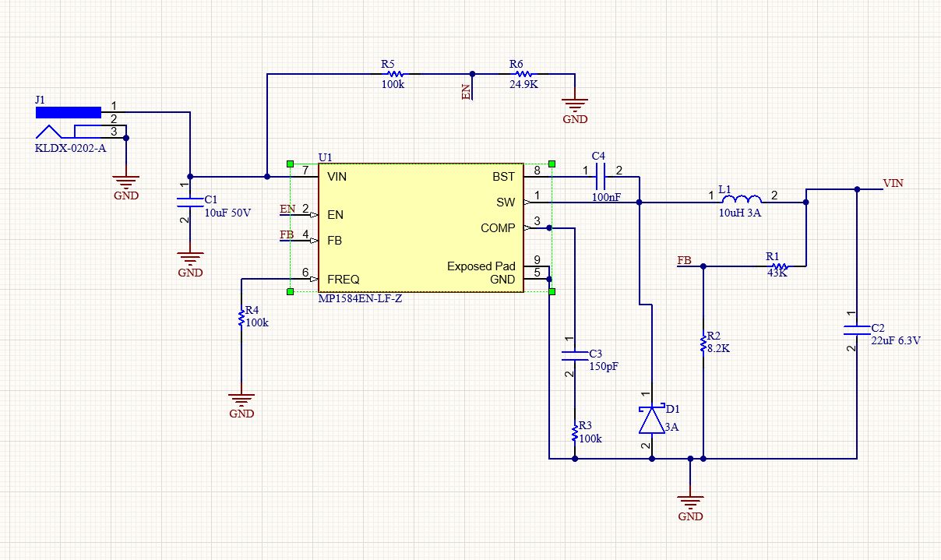Click the FB net label left of R1

point(685,260)
